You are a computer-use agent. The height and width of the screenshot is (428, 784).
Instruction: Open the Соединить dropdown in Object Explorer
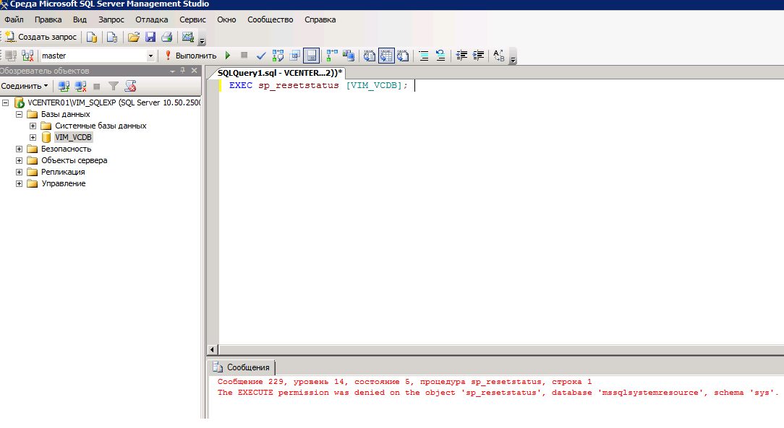coord(25,86)
